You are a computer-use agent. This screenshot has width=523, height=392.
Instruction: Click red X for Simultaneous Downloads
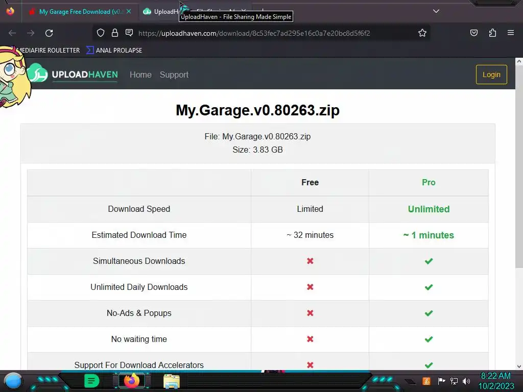310,261
